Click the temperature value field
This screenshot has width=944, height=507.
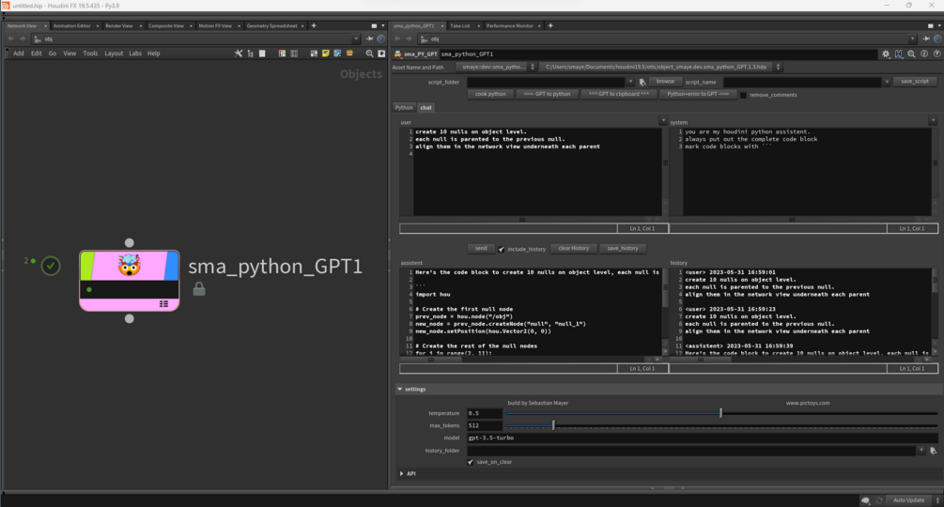coord(484,413)
